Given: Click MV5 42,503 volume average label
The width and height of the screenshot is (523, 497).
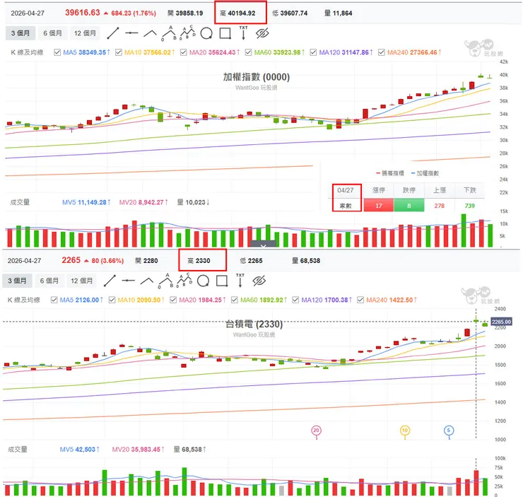Looking at the screenshot, I should point(79,450).
